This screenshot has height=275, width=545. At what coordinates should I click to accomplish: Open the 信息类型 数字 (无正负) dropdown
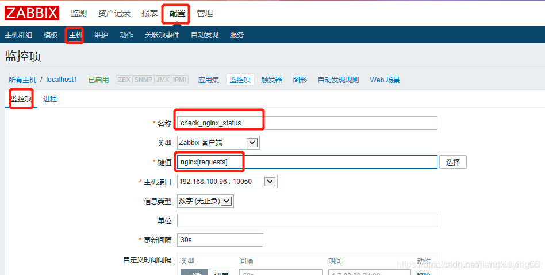(x=205, y=201)
